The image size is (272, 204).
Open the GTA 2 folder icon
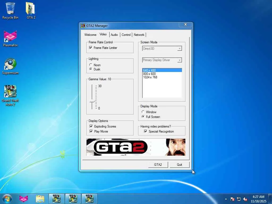[31, 10]
